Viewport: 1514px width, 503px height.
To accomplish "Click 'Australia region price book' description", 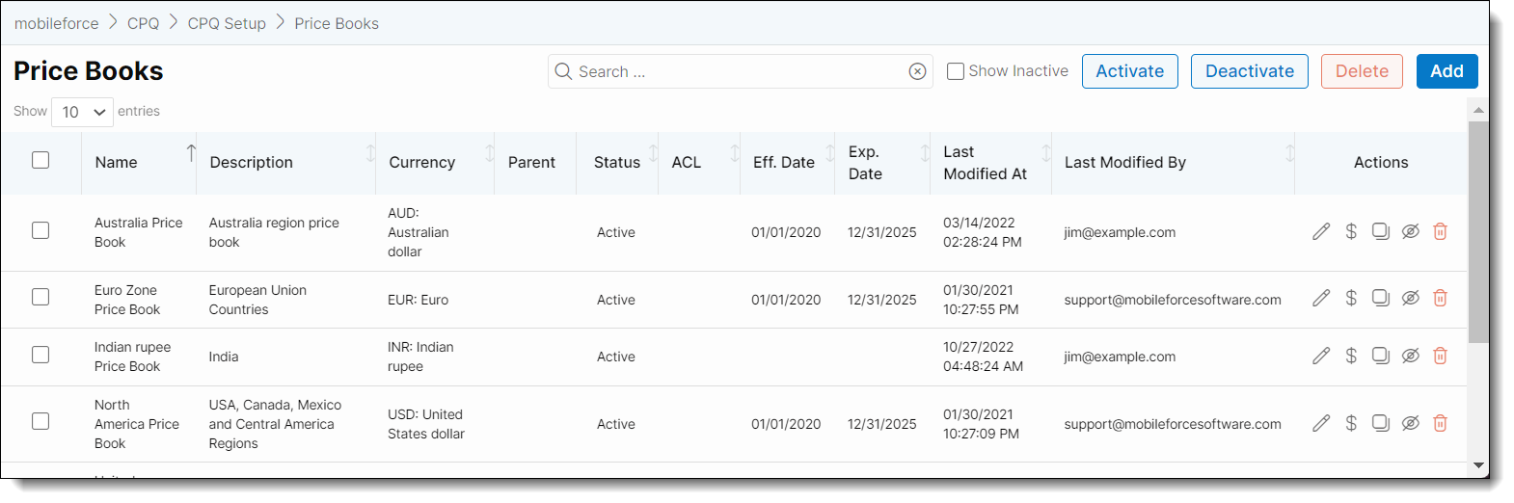I will [274, 232].
